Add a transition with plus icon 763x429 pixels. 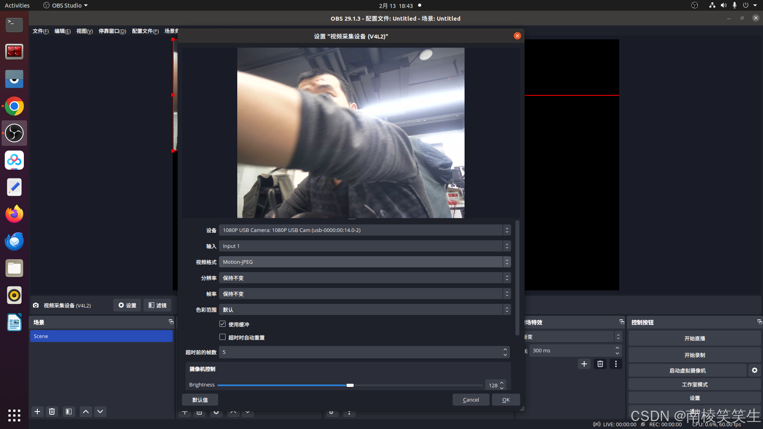[x=584, y=364]
